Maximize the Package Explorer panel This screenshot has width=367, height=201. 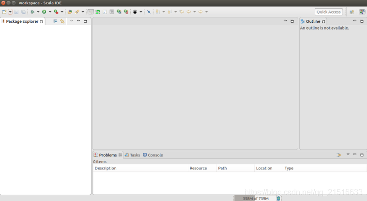click(x=85, y=21)
